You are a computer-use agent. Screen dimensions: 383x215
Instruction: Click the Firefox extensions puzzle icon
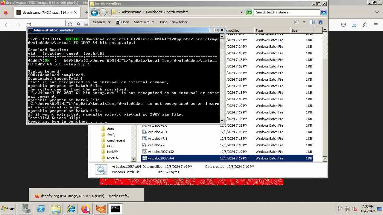(x=365, y=25)
